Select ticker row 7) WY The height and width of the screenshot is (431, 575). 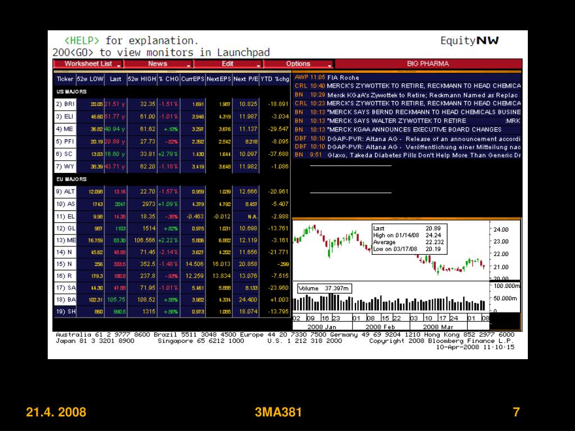click(x=65, y=166)
